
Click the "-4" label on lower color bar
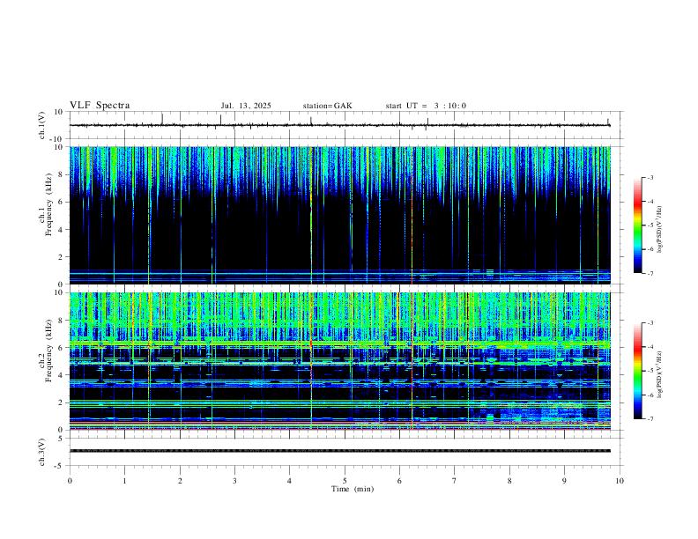pos(650,347)
